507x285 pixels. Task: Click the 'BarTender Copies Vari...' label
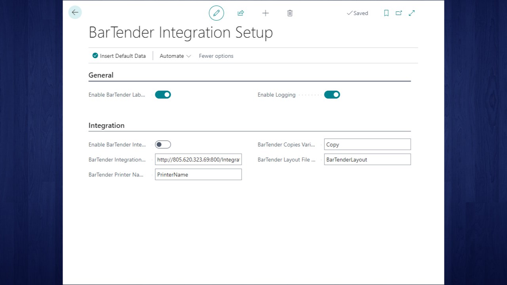pyautogui.click(x=286, y=144)
